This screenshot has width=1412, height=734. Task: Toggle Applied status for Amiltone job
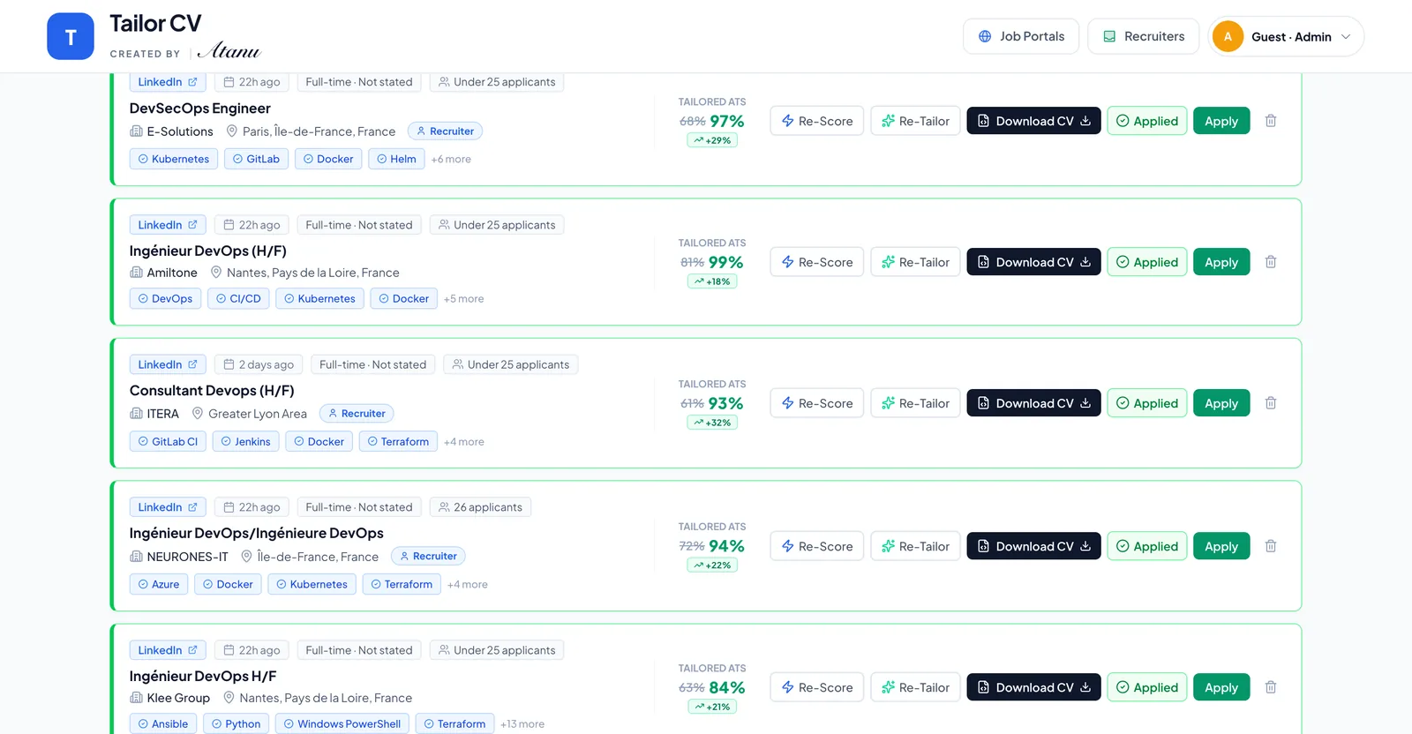(1147, 262)
